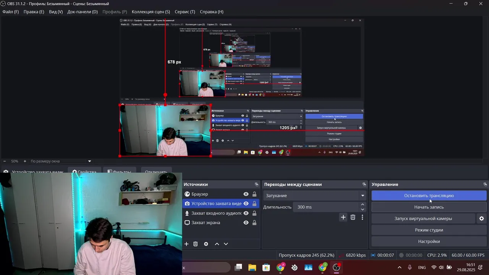Click the webcam source box in the preview

(165, 130)
